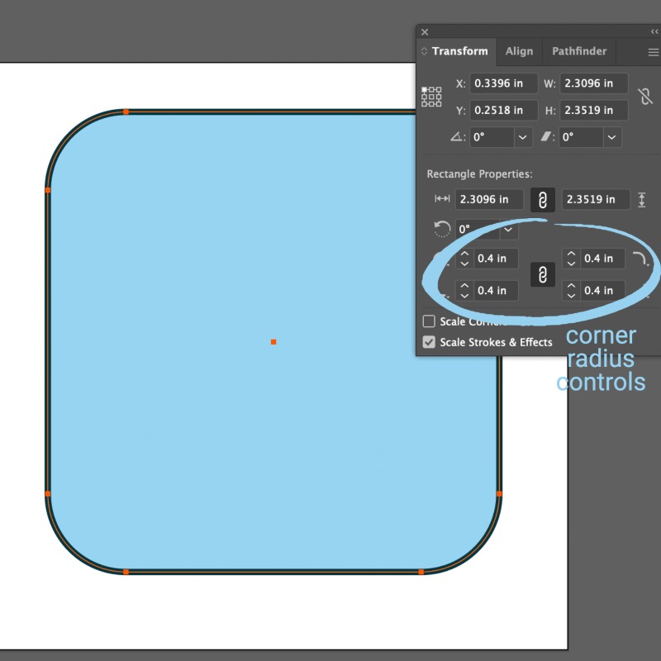661x661 pixels.
Task: Click the reference point locator grid
Action: tap(431, 97)
